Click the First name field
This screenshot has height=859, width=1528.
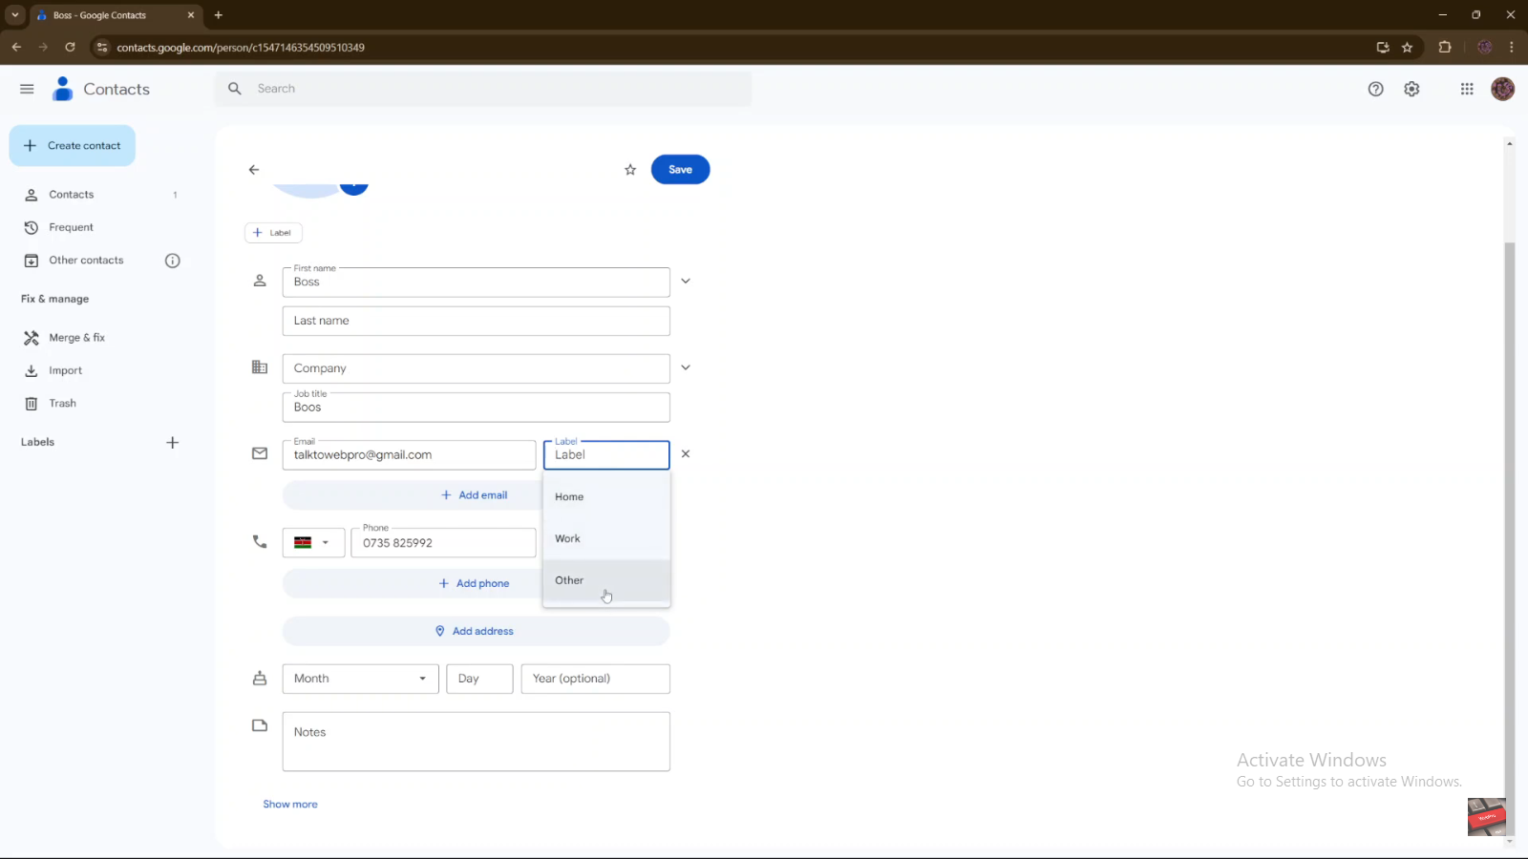(476, 283)
